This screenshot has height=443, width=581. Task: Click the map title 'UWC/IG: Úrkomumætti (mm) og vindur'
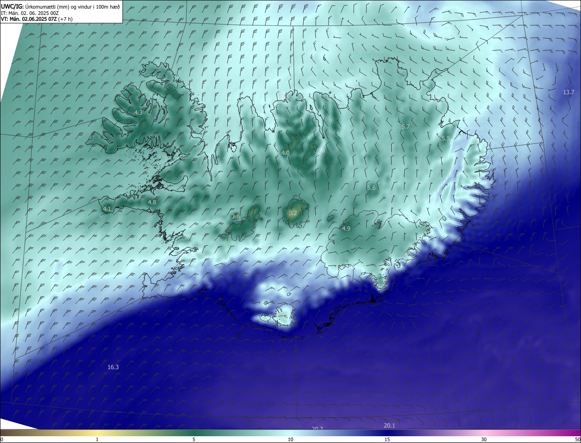click(60, 6)
